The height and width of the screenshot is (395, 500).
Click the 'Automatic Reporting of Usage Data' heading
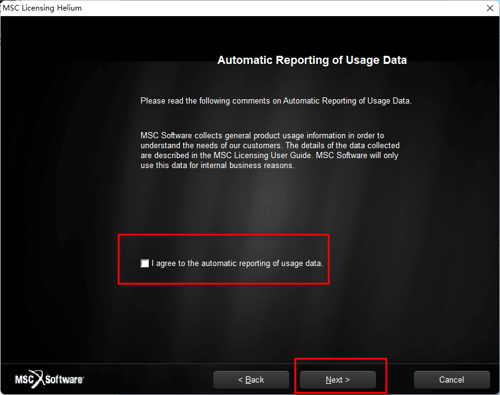point(312,60)
